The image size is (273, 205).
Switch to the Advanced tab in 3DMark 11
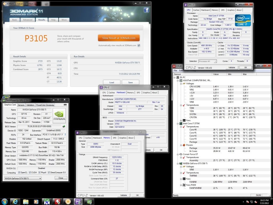(x=28, y=20)
